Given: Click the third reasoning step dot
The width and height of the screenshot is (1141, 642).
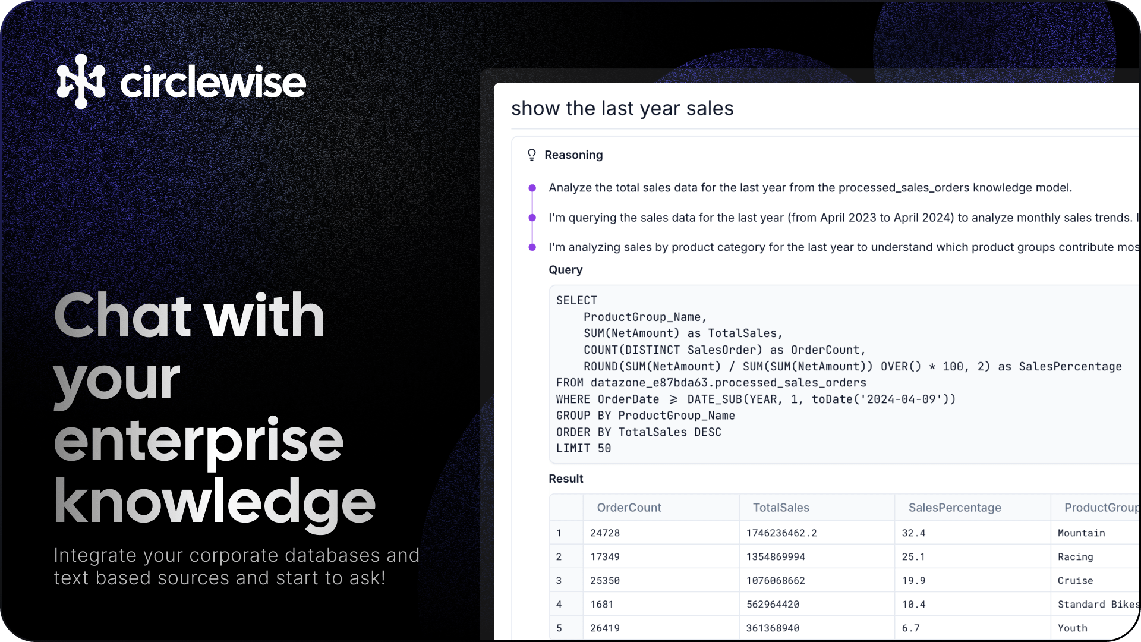Looking at the screenshot, I should [532, 247].
